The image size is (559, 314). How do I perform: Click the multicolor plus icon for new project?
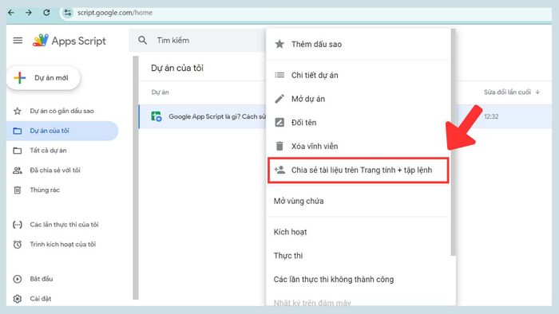(x=20, y=77)
